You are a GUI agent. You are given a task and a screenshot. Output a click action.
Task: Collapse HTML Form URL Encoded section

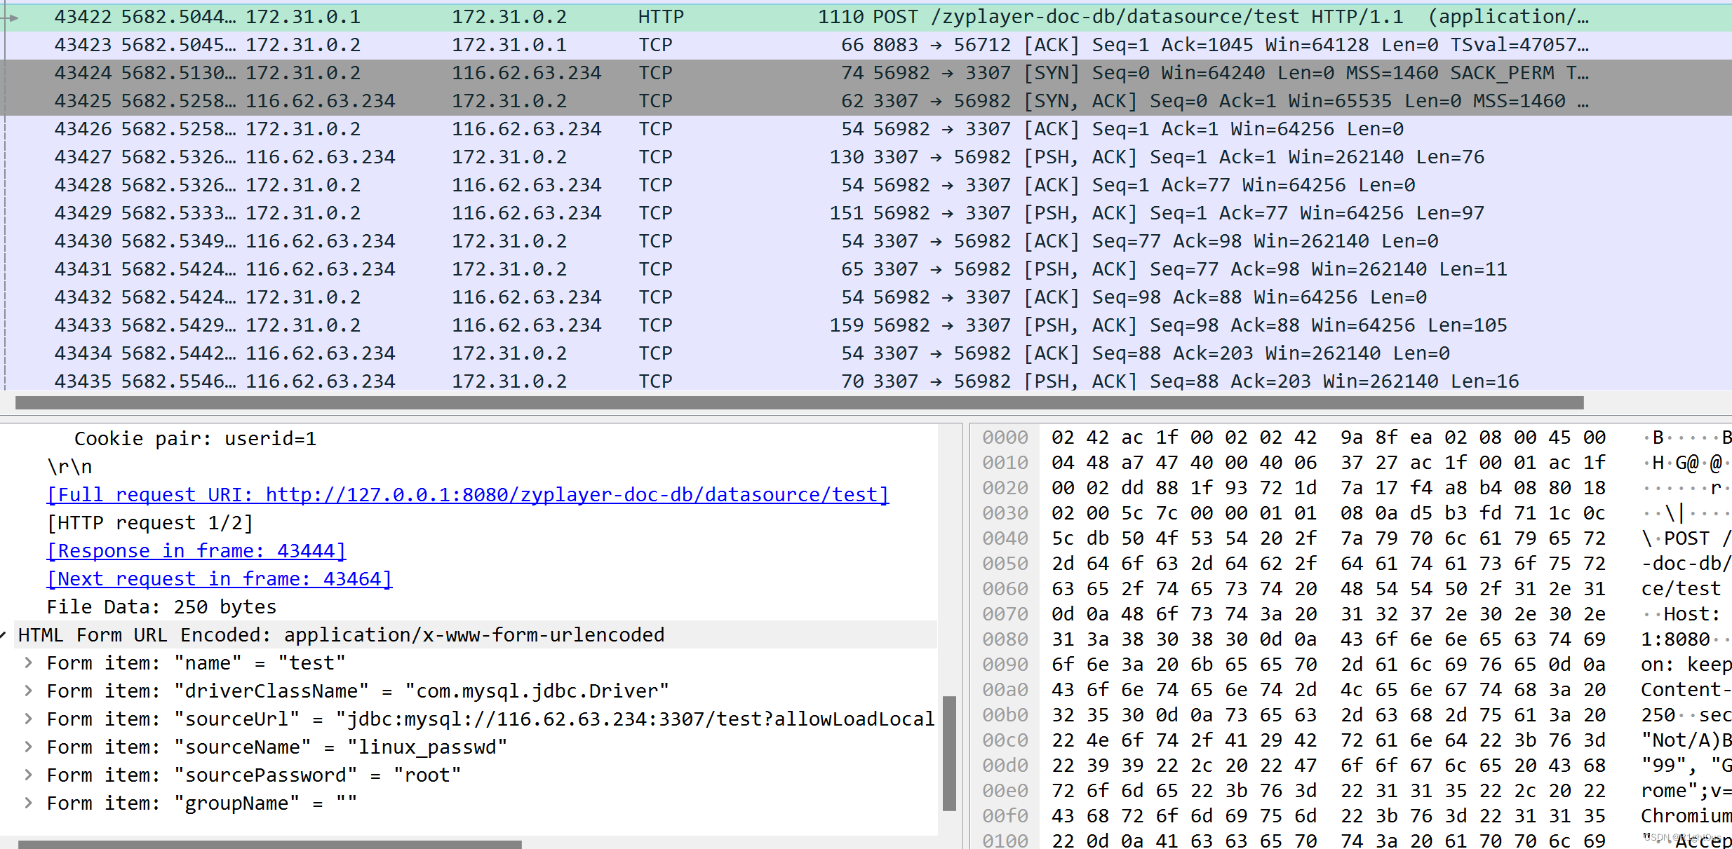pos(4,635)
